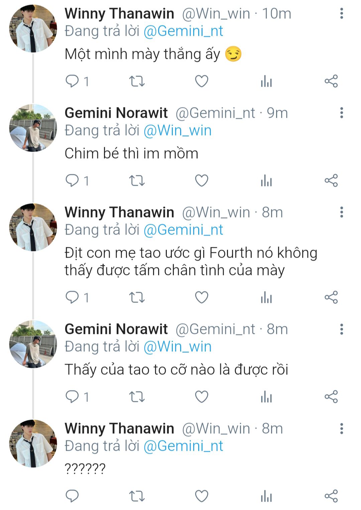Reply to Gemini's "Thấy của tao" tweet
The image size is (361, 510).
click(72, 397)
